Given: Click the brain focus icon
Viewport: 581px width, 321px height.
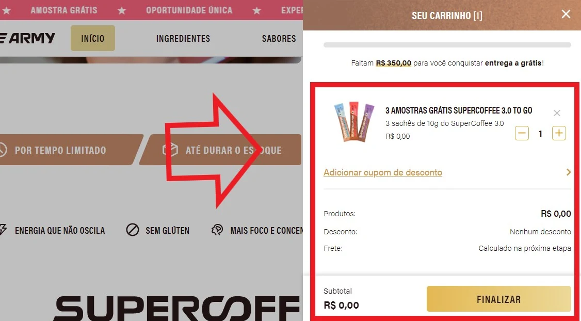Looking at the screenshot, I should click(x=217, y=230).
